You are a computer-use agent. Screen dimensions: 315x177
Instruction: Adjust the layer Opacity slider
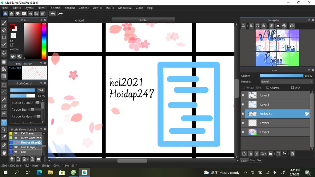(282, 76)
